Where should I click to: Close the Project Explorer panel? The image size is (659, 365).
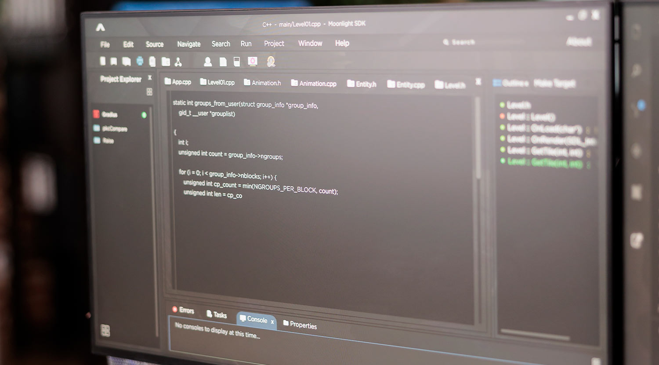(150, 78)
